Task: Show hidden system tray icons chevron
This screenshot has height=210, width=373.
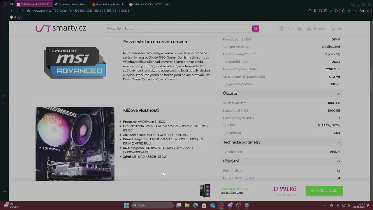Action: point(326,205)
